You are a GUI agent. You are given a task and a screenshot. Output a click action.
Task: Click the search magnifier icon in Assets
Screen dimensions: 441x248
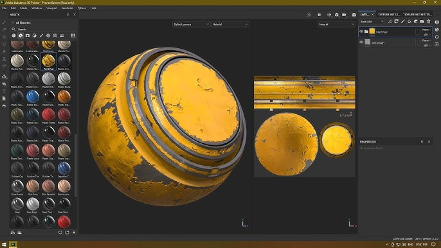14,29
